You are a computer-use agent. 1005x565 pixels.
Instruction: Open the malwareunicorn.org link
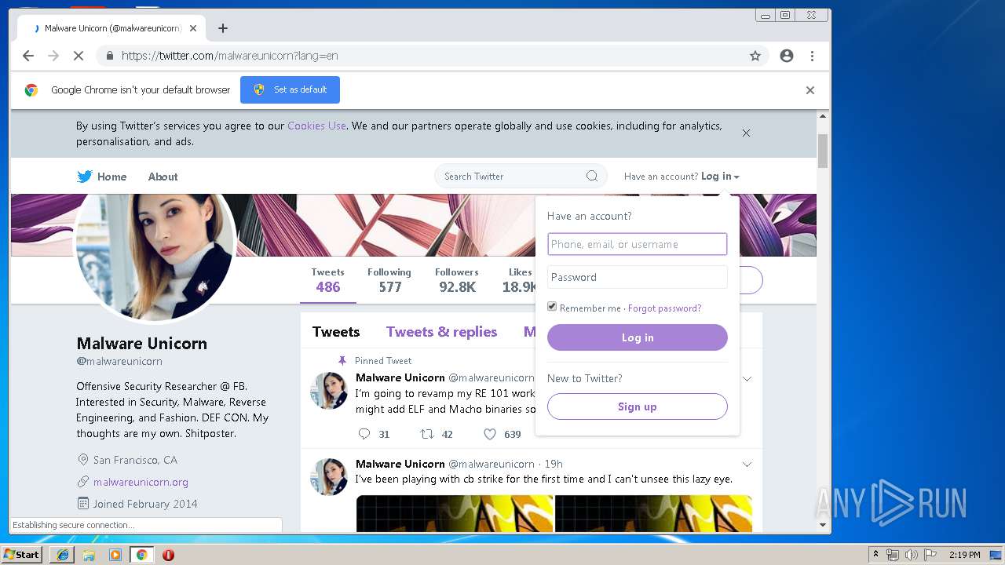141,482
